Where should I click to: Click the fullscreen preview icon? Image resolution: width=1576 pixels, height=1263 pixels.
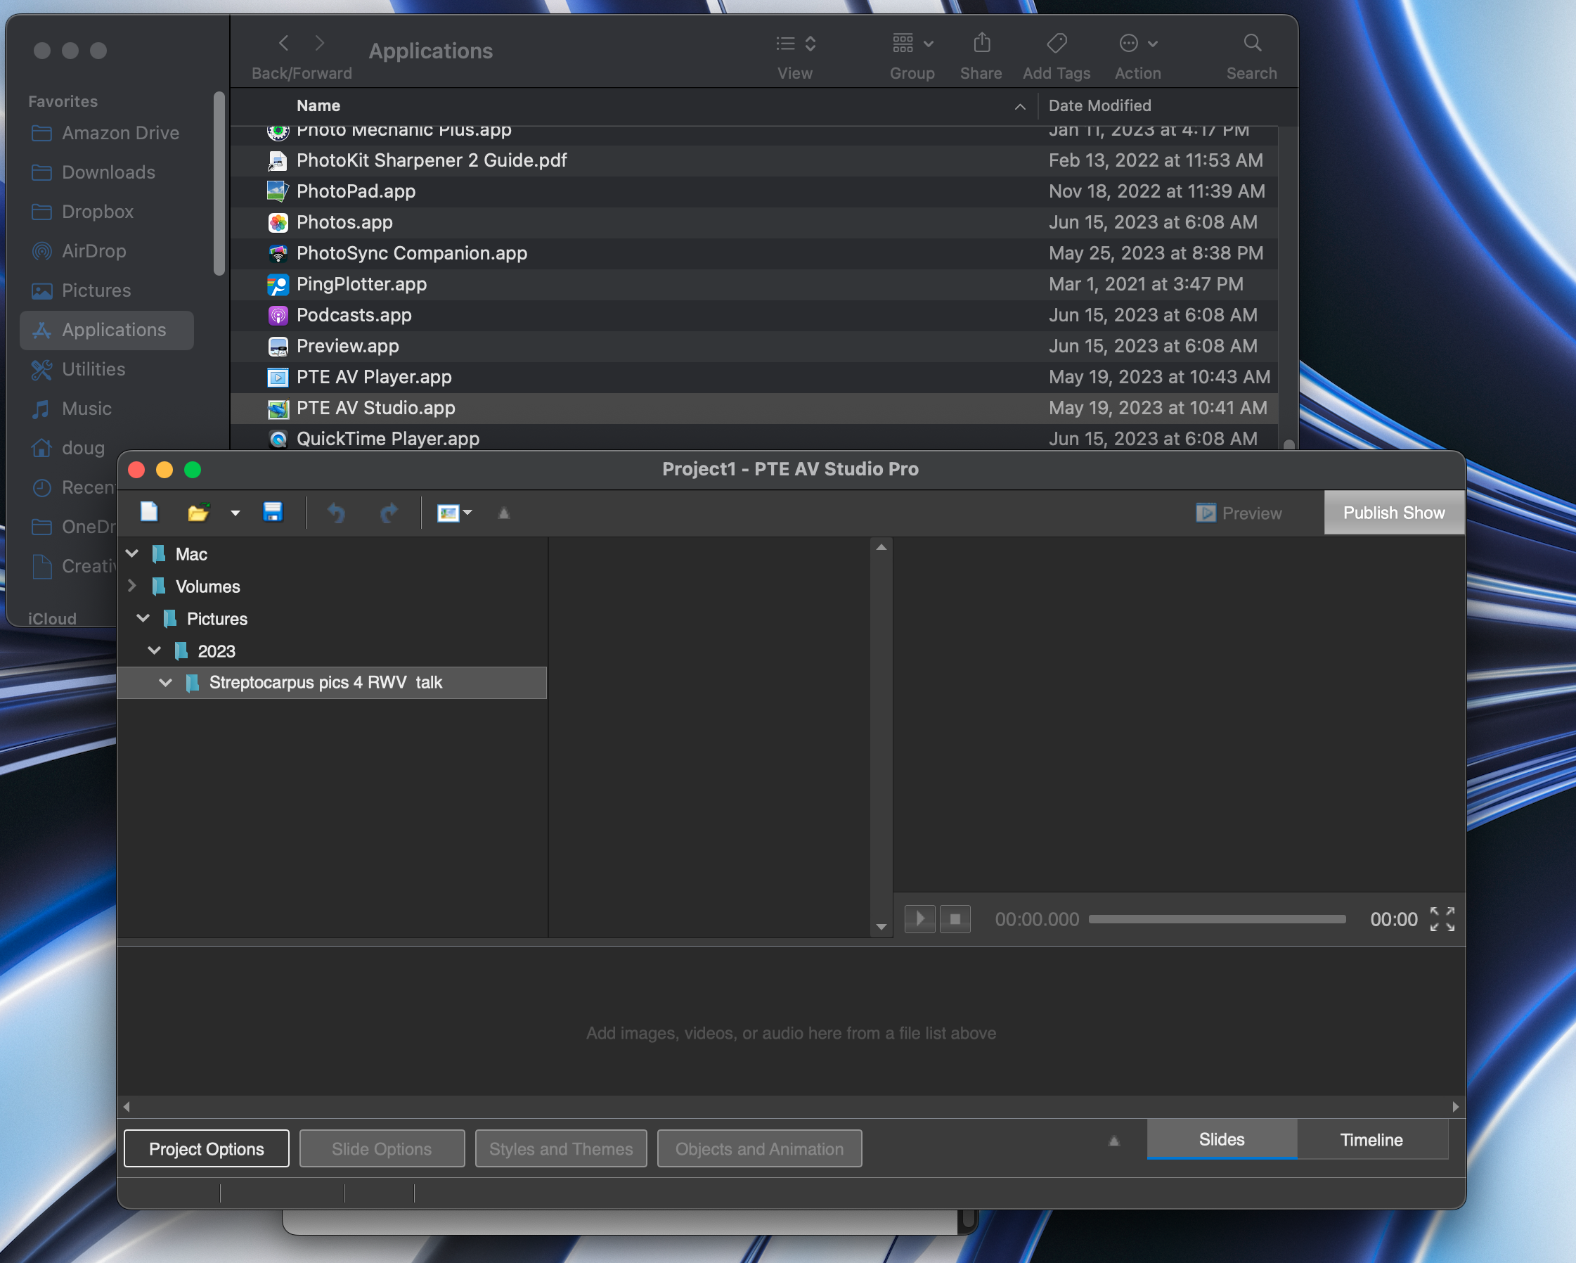coord(1442,918)
